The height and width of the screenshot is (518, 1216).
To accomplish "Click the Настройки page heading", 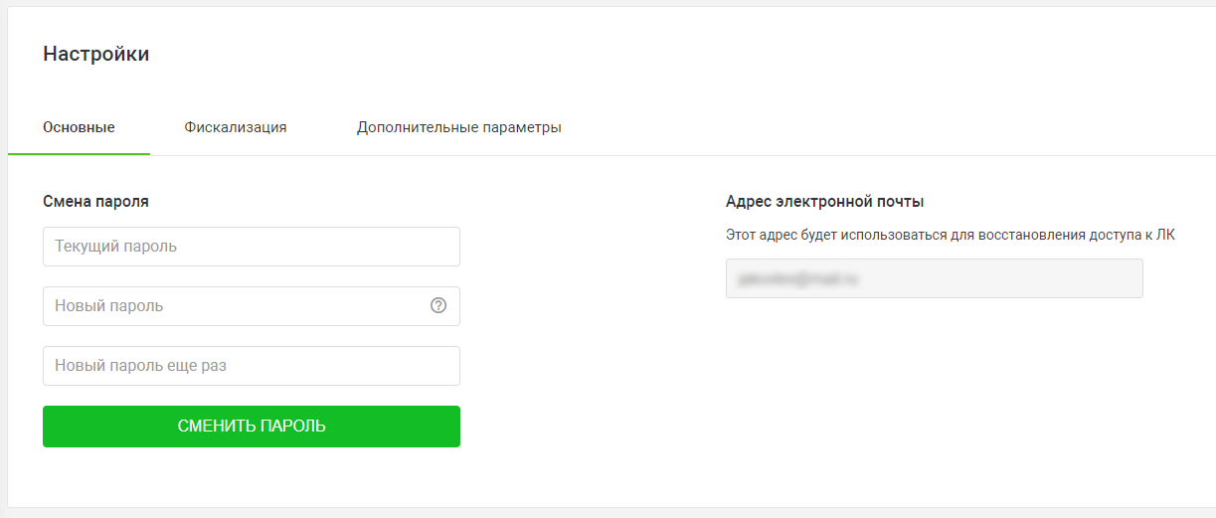I will (x=96, y=54).
